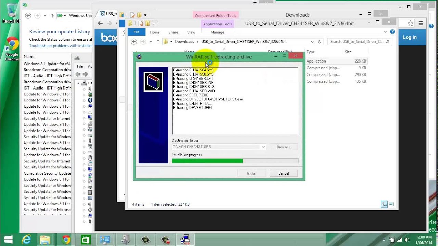Click Compressed Folder Tools tab in Downloads window
Viewport: 438px width, 246px height.
tap(216, 16)
